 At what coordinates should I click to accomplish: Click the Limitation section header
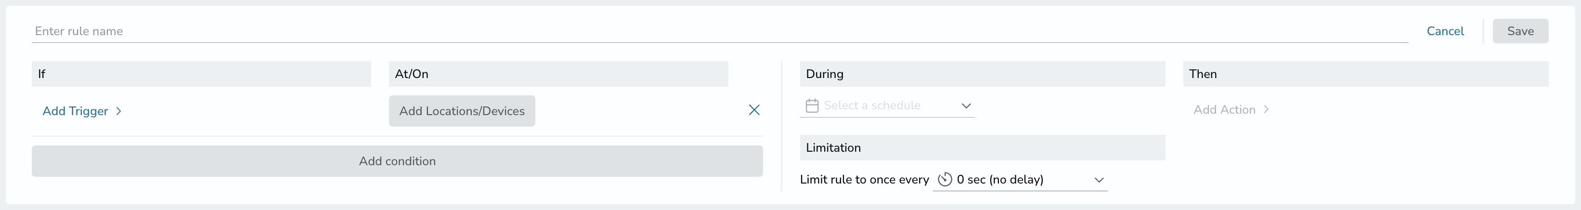[x=983, y=147]
